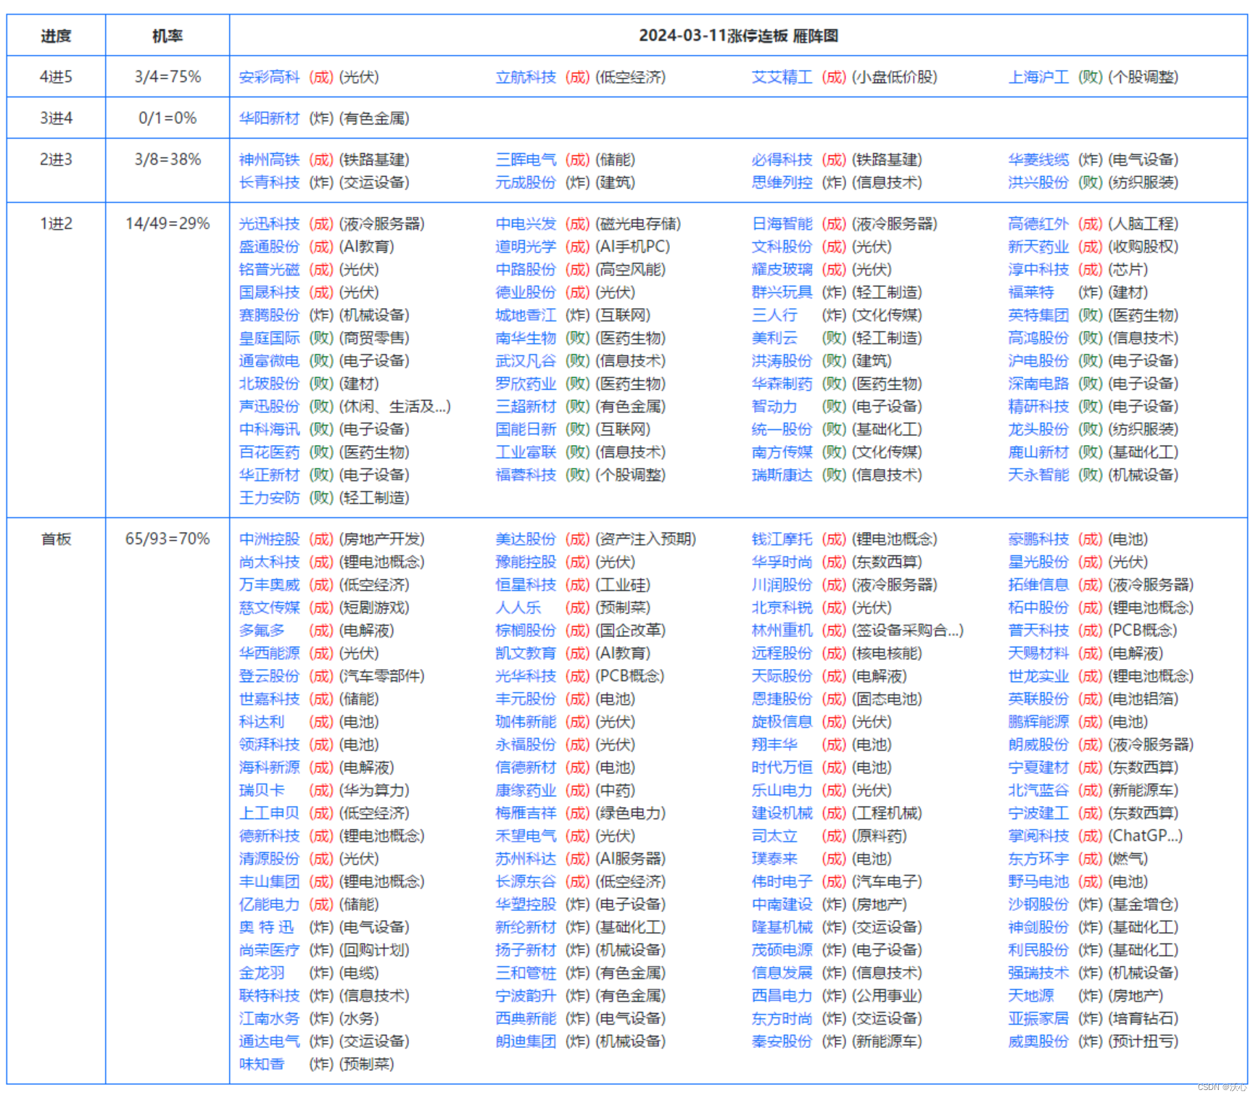
Task: Select the 1进2 row label
Action: pos(56,224)
